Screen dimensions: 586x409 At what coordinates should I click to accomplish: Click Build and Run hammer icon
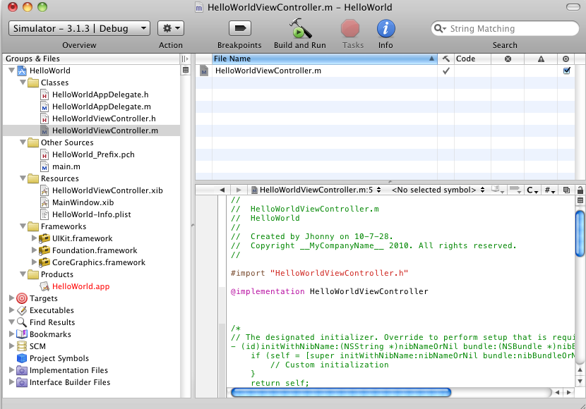click(x=300, y=28)
